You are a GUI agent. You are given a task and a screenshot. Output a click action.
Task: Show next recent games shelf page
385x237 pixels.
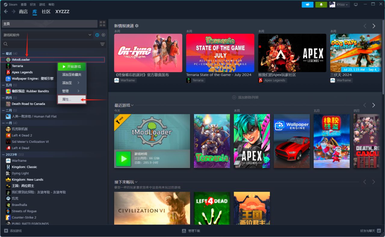click(374, 105)
